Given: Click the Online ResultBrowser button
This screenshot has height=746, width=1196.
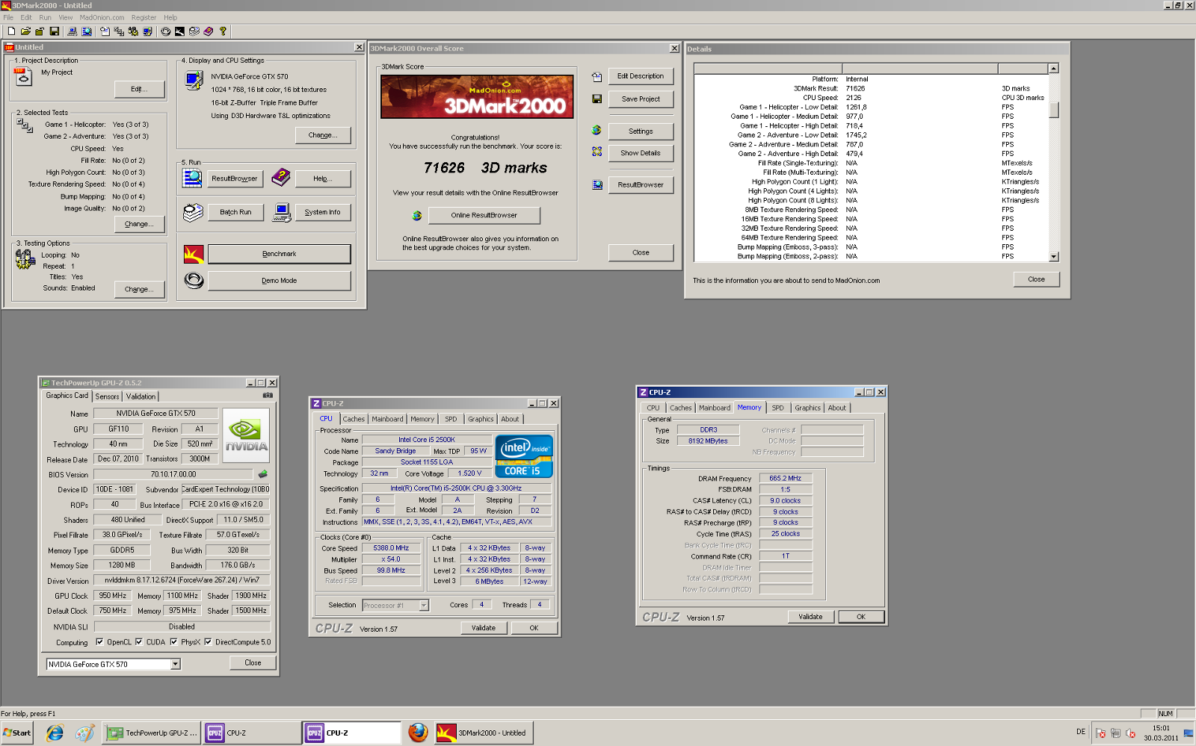Looking at the screenshot, I should 484,215.
